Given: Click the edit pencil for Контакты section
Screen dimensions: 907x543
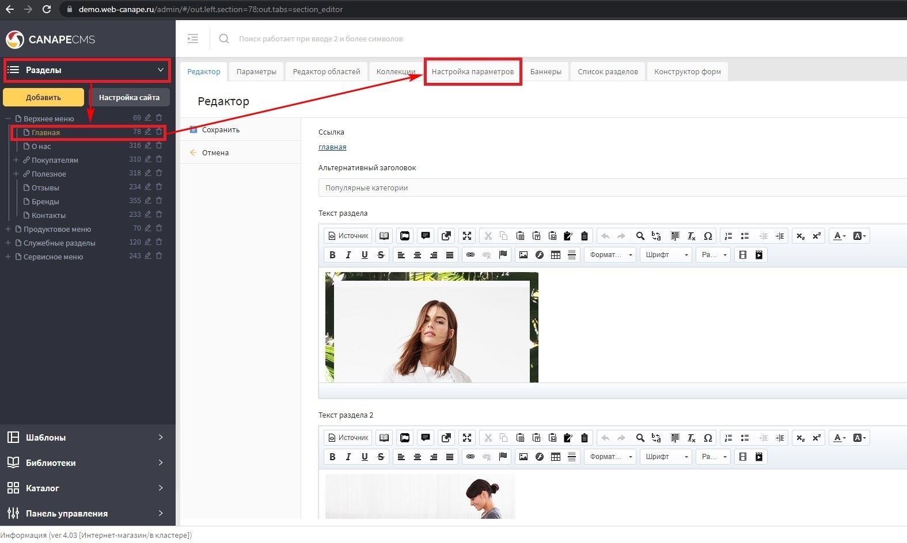Looking at the screenshot, I should (x=148, y=215).
